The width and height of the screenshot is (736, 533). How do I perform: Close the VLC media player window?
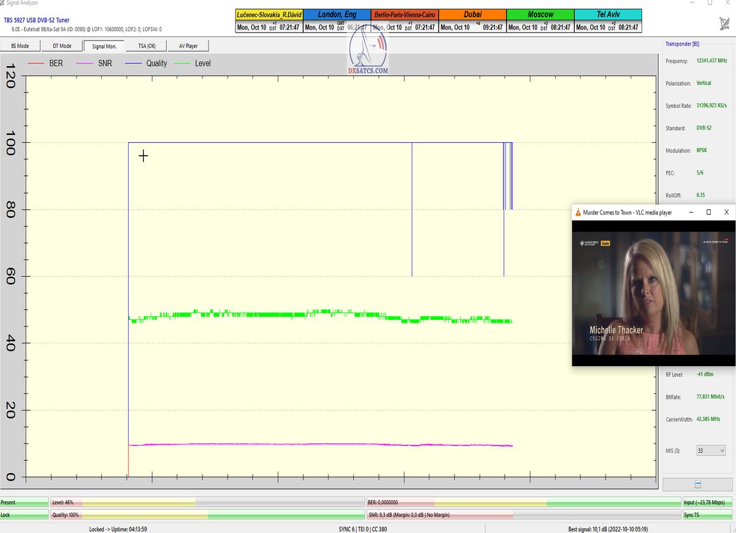[x=726, y=213]
